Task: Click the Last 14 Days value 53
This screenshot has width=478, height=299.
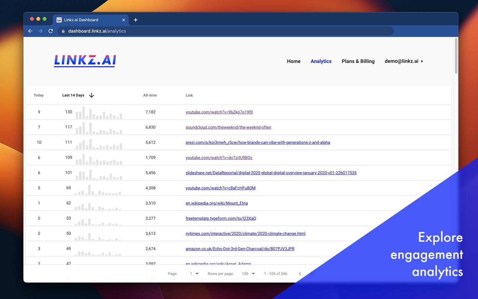Action: point(69,218)
